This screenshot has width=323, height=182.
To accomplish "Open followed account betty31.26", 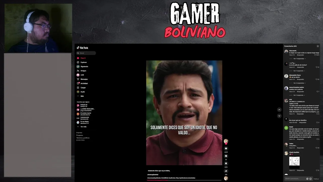I will [x=82, y=105].
